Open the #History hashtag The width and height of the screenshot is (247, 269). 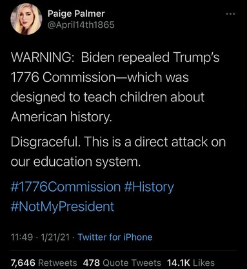[149, 187]
